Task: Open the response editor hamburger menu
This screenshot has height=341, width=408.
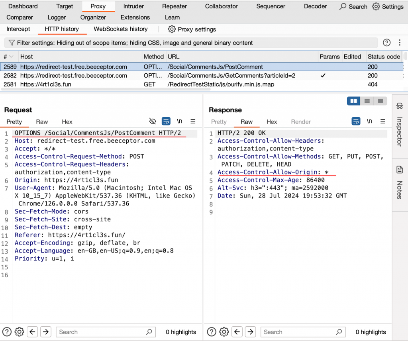Action: 382,122
